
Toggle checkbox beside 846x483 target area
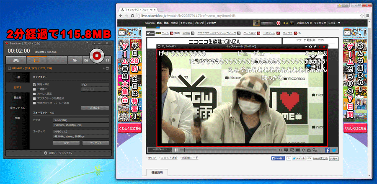[9, 68]
